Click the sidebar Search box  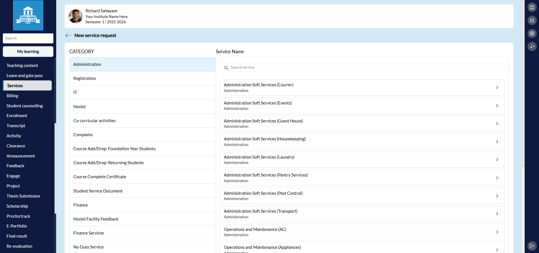click(x=28, y=38)
